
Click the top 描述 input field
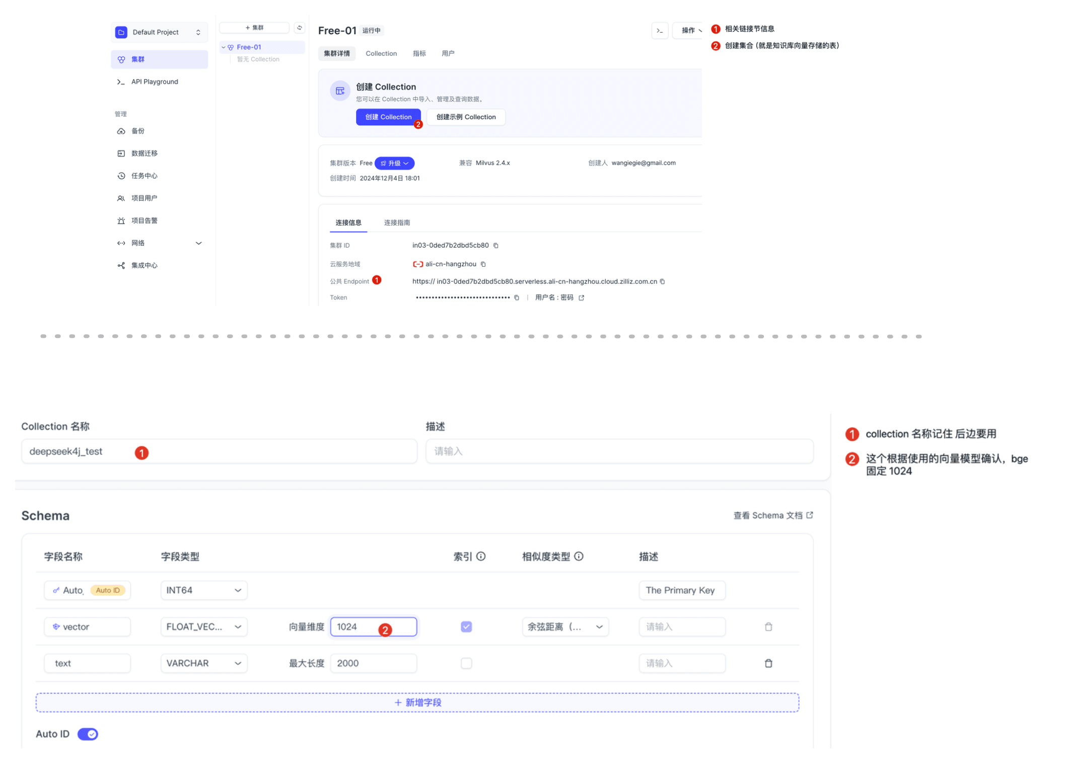(x=619, y=451)
